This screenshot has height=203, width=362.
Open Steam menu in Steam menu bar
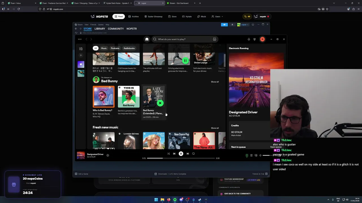click(x=80, y=25)
